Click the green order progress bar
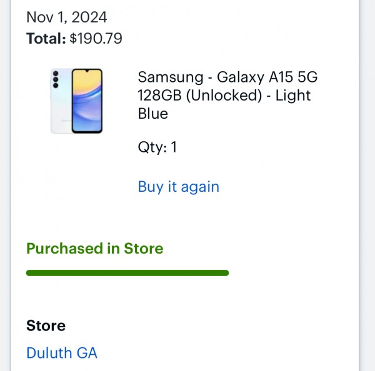The image size is (375, 371). (x=127, y=273)
